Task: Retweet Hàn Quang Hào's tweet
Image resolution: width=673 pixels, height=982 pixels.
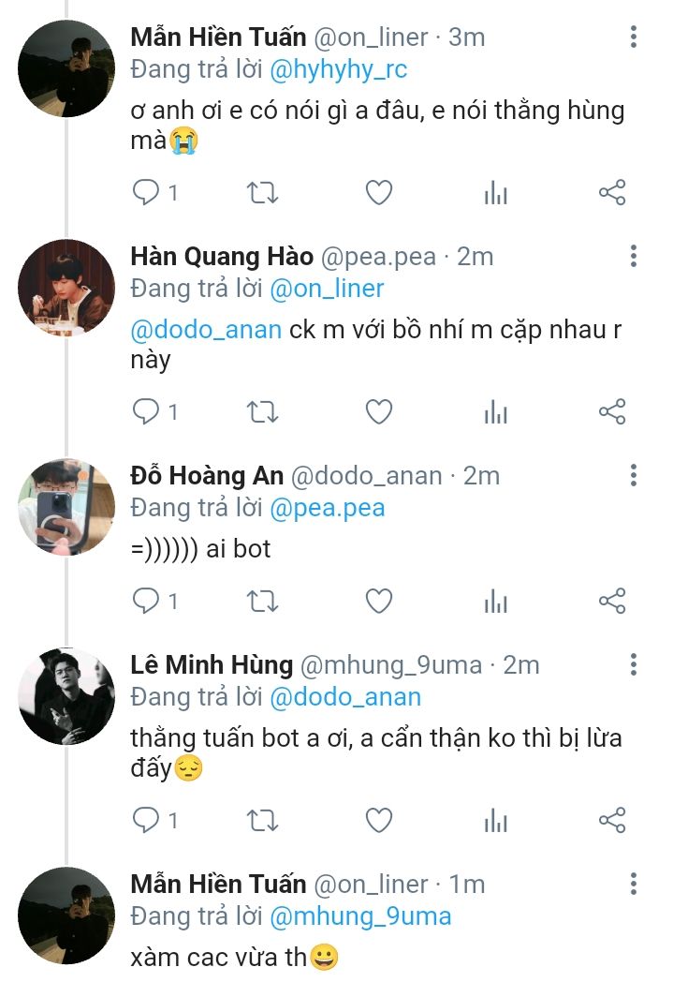Action: 262,411
